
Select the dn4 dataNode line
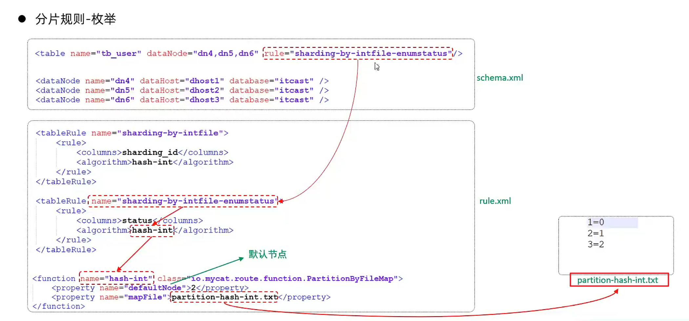pos(182,81)
